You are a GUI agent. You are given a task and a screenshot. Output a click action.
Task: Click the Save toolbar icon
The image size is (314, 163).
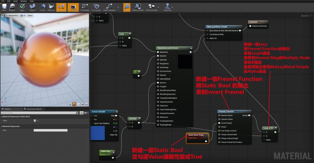point(4,7)
